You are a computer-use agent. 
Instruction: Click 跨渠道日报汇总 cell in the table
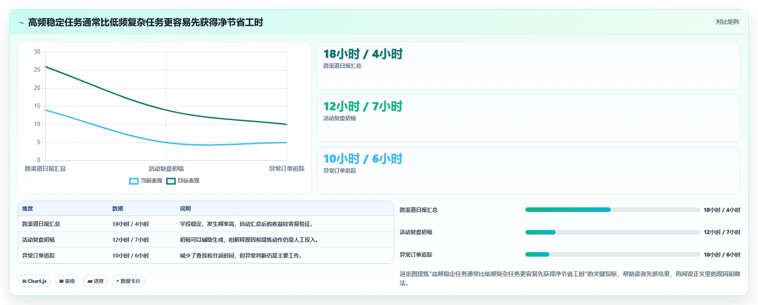click(x=41, y=224)
